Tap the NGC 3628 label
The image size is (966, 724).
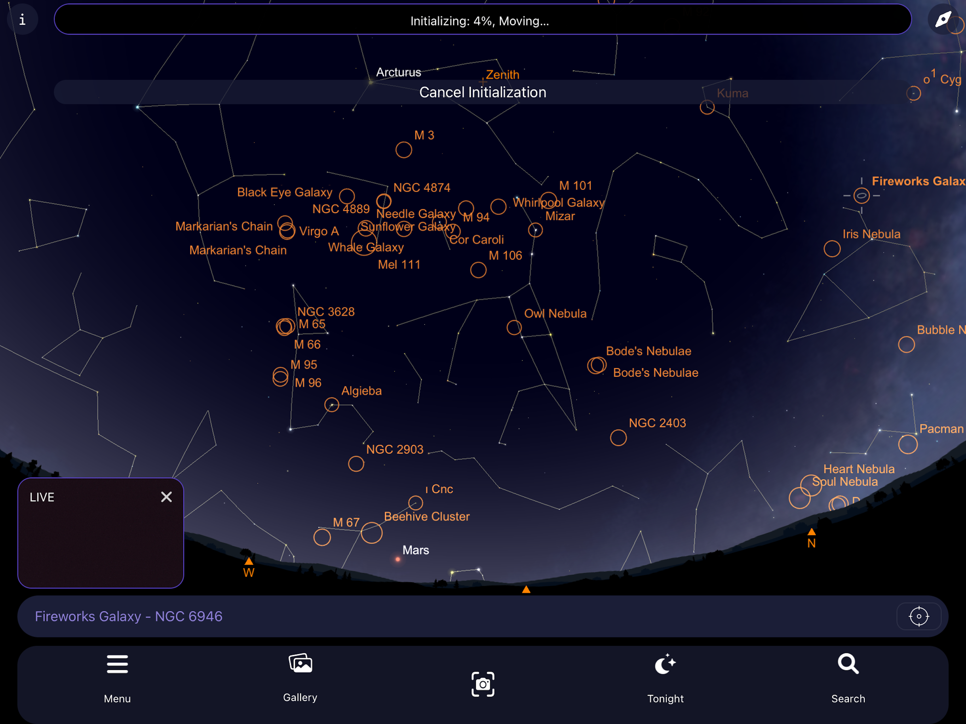(x=326, y=312)
